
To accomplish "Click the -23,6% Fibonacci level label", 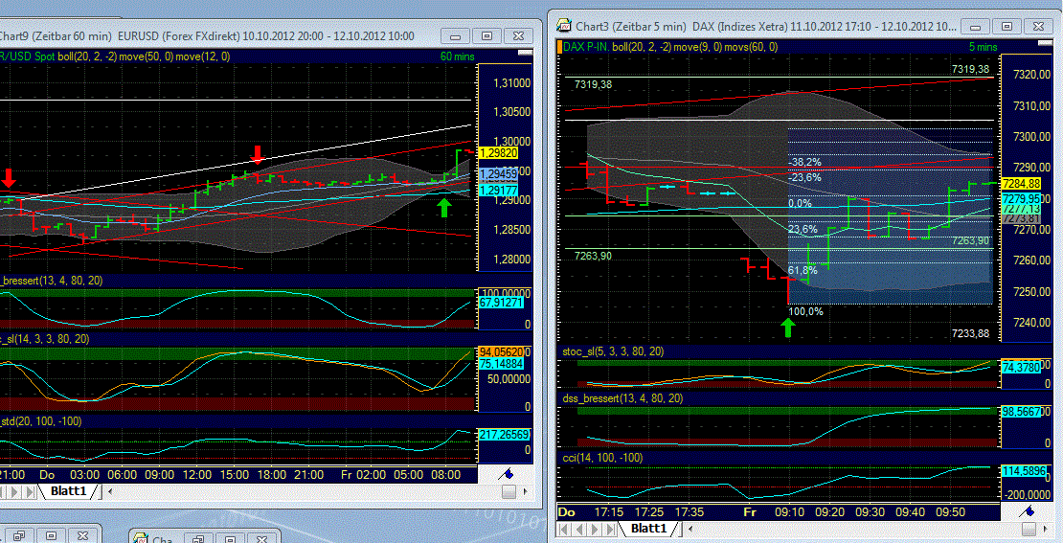I will pyautogui.click(x=804, y=177).
